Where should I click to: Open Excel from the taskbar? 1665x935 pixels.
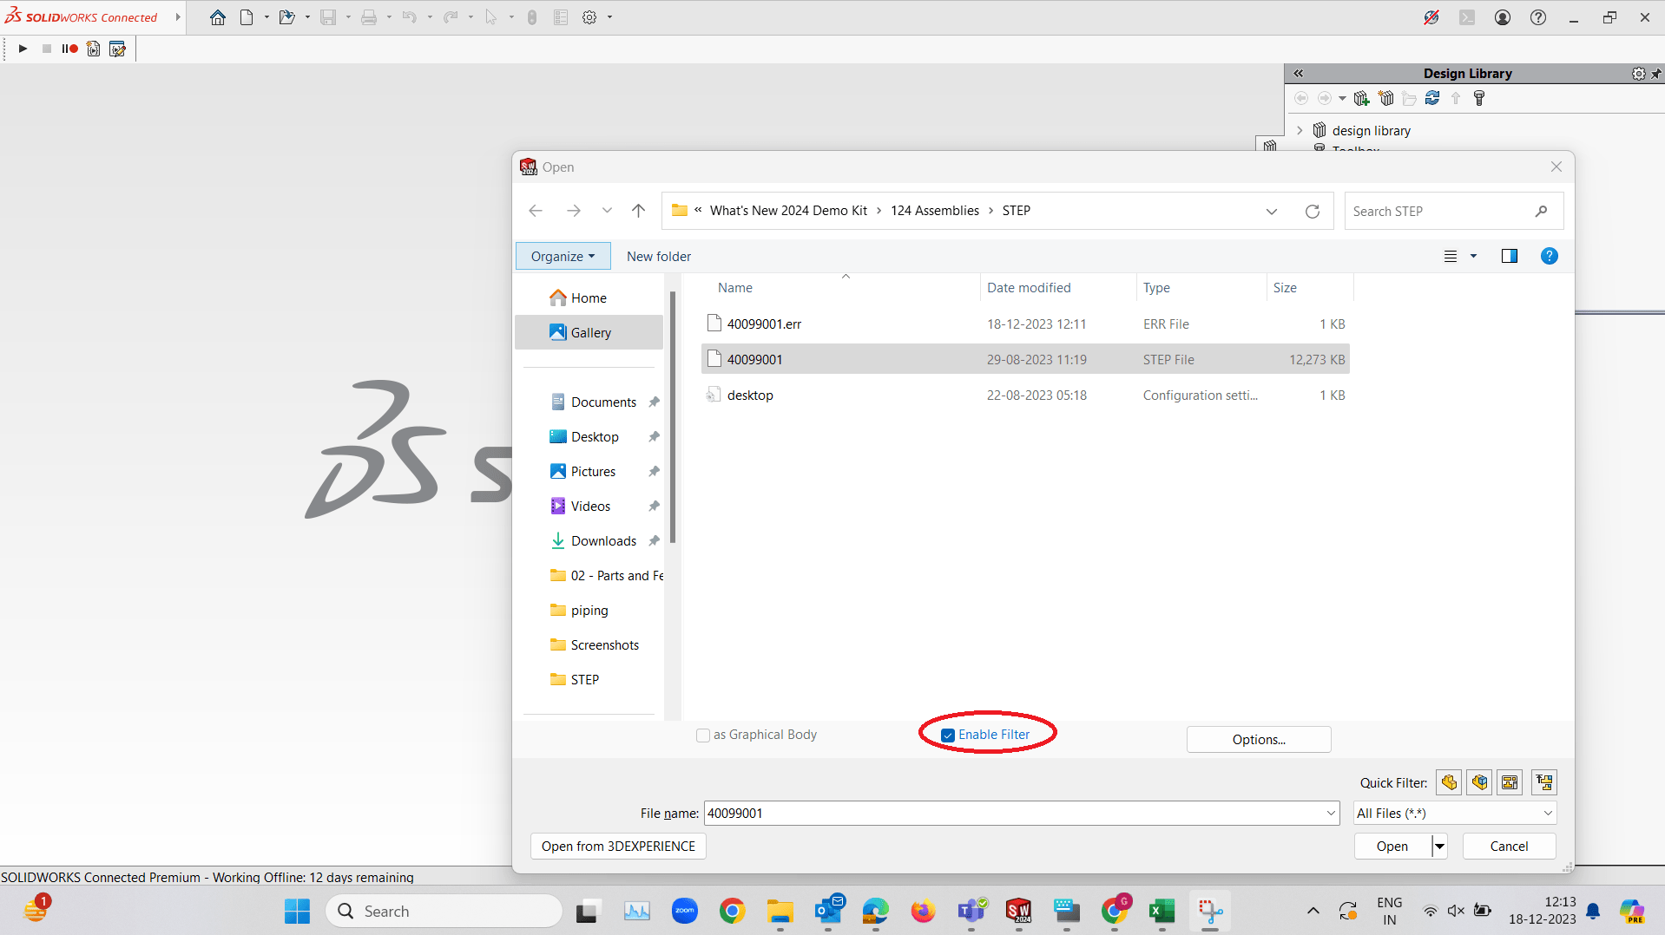tap(1162, 912)
